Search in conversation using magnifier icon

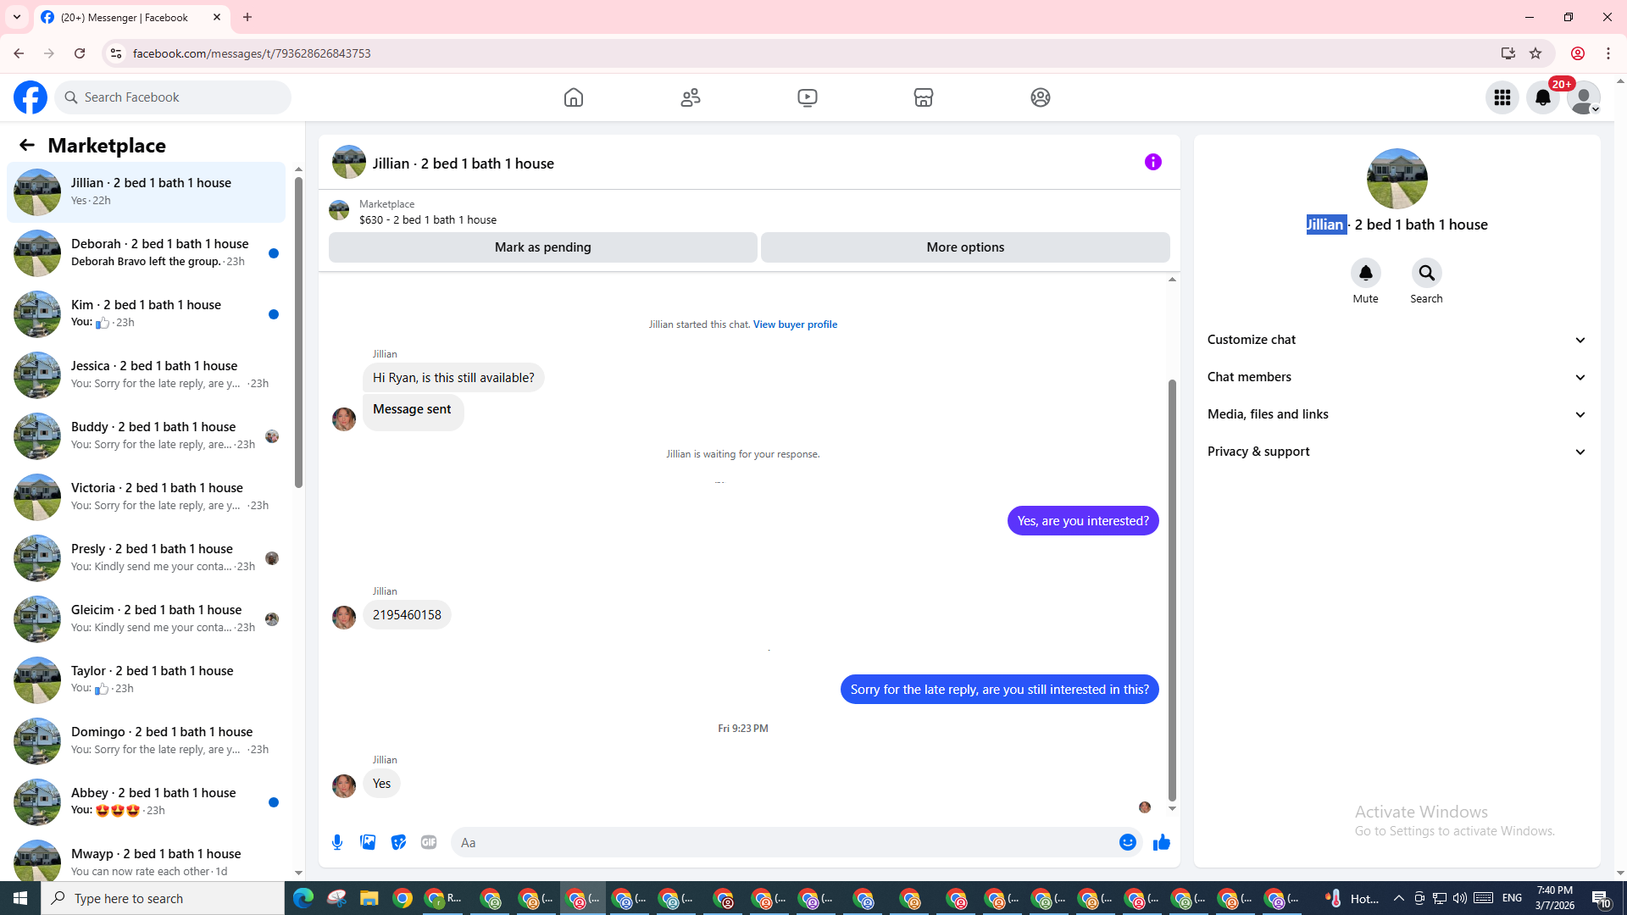1426,273
